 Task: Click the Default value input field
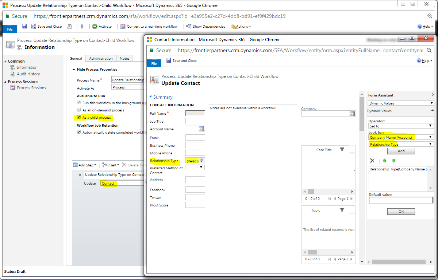[x=400, y=199]
